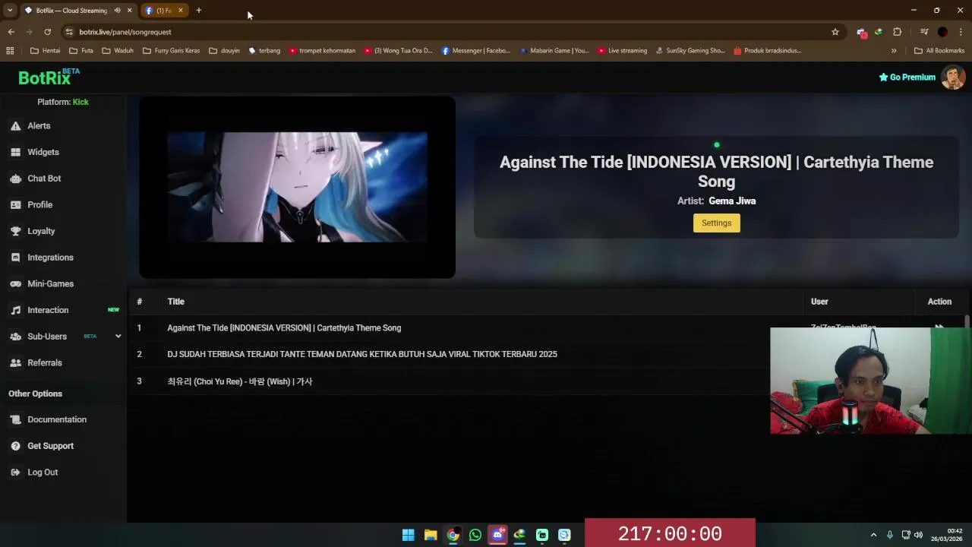Image resolution: width=972 pixels, height=547 pixels.
Task: Click the User column header
Action: 819,302
